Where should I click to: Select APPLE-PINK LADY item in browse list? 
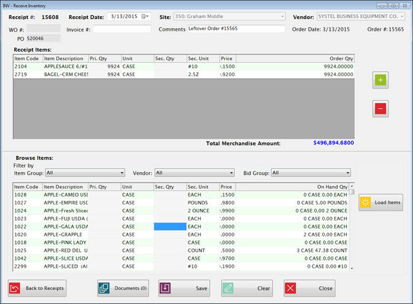(x=66, y=243)
